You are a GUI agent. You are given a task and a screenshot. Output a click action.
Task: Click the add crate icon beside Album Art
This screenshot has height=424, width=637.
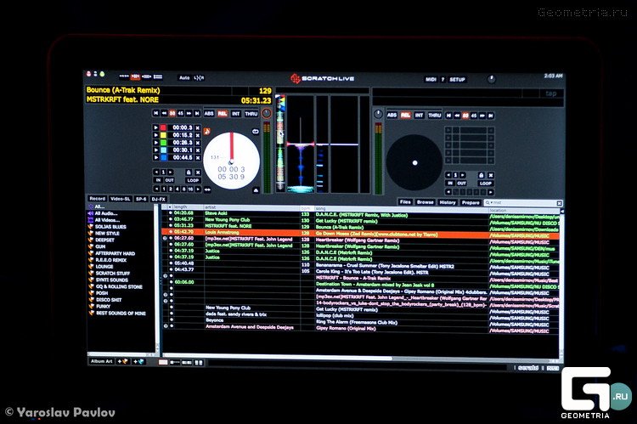[x=121, y=361]
